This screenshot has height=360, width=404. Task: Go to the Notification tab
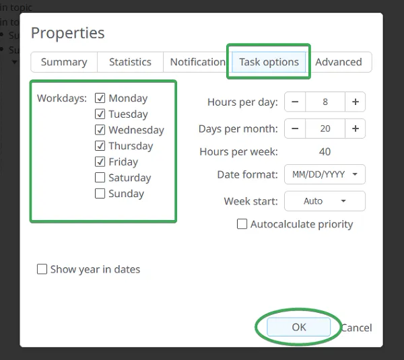(197, 62)
